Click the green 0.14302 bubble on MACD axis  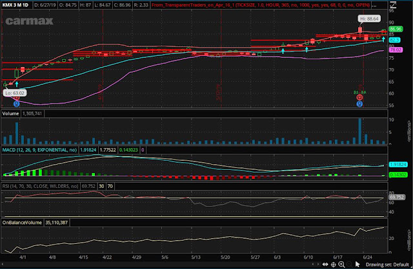[x=398, y=174]
